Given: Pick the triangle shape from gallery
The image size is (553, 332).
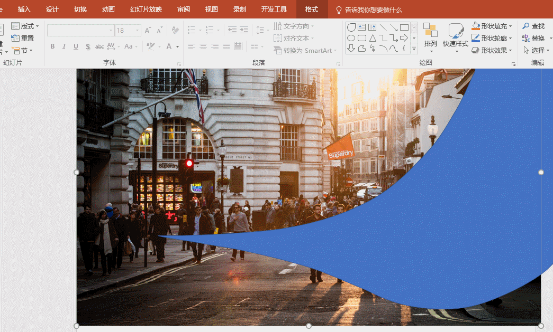Looking at the screenshot, I should (373, 38).
